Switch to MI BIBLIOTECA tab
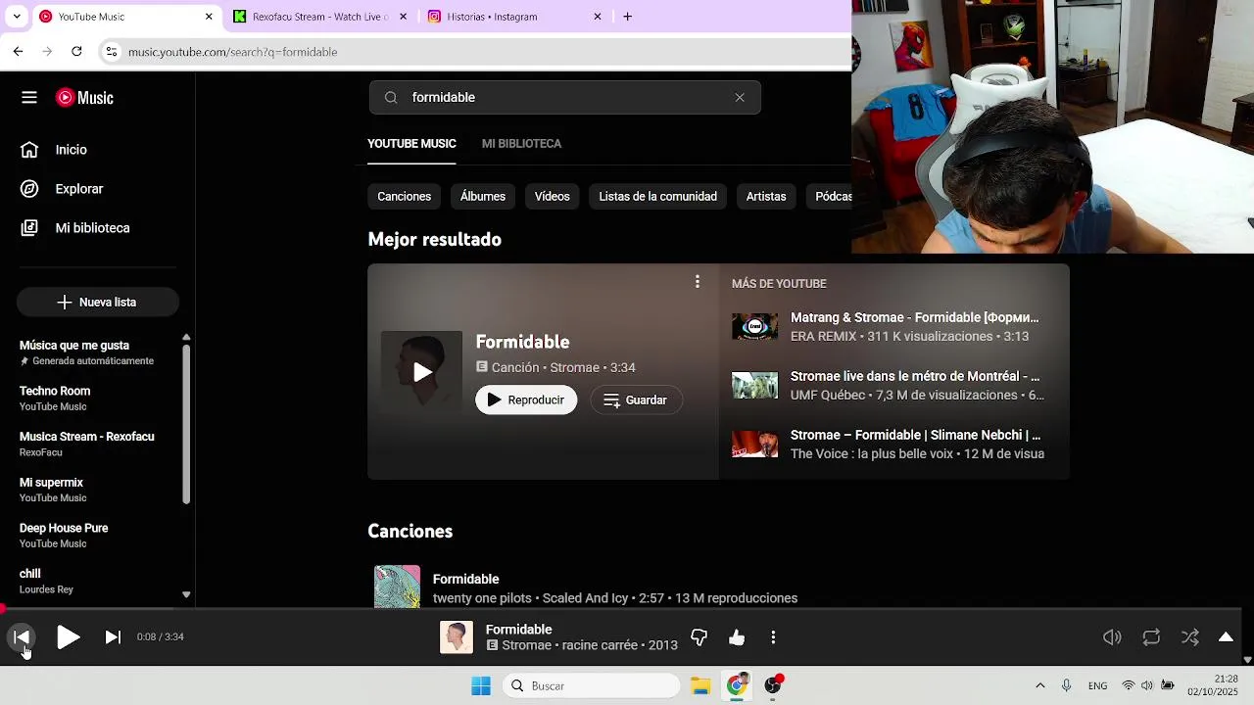Screen dimensions: 1254x705 point(521,144)
